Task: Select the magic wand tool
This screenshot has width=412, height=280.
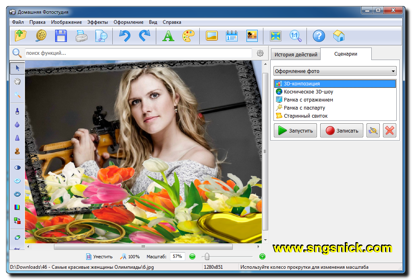Action: pyautogui.click(x=17, y=95)
